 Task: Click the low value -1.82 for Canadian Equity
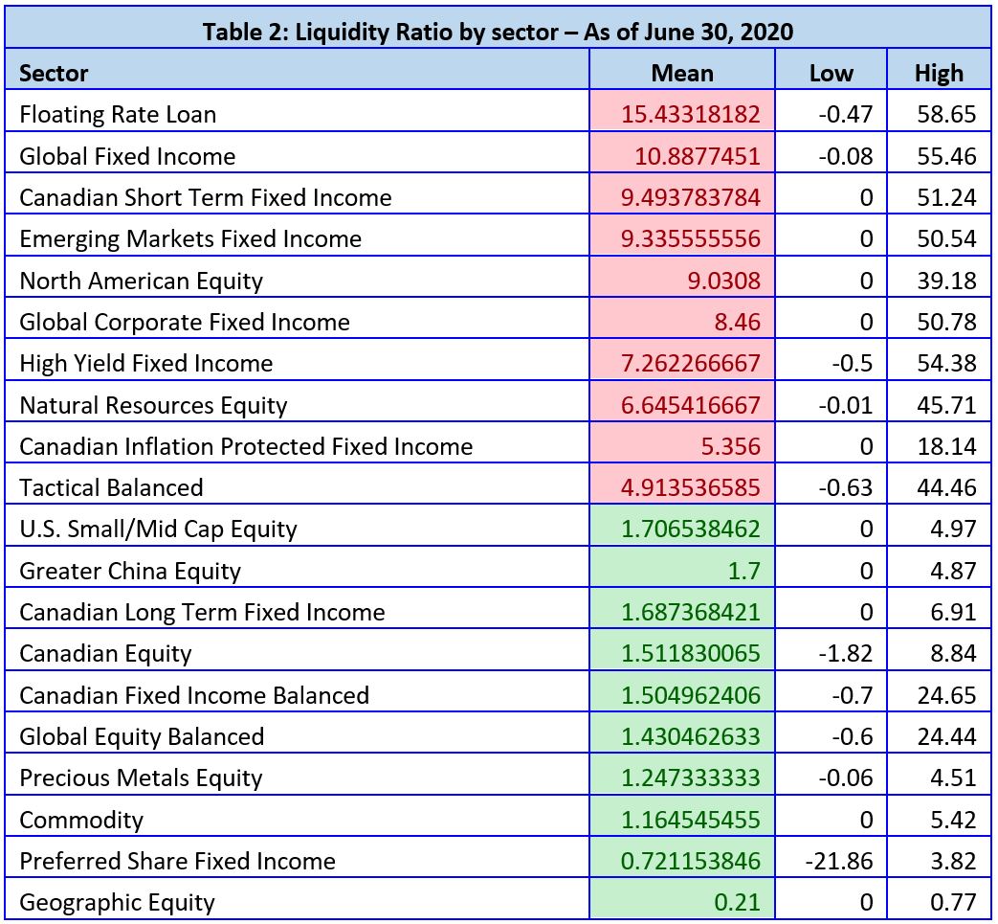[846, 653]
